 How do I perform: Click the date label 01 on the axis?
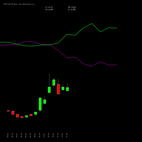pyautogui.click(x=8, y=135)
